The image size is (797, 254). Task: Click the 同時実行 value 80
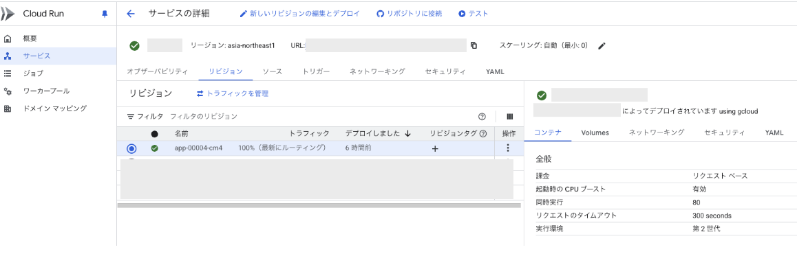point(697,203)
